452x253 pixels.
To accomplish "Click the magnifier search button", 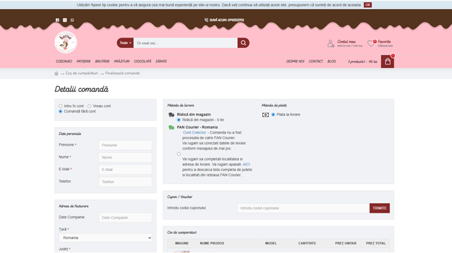I will (243, 43).
